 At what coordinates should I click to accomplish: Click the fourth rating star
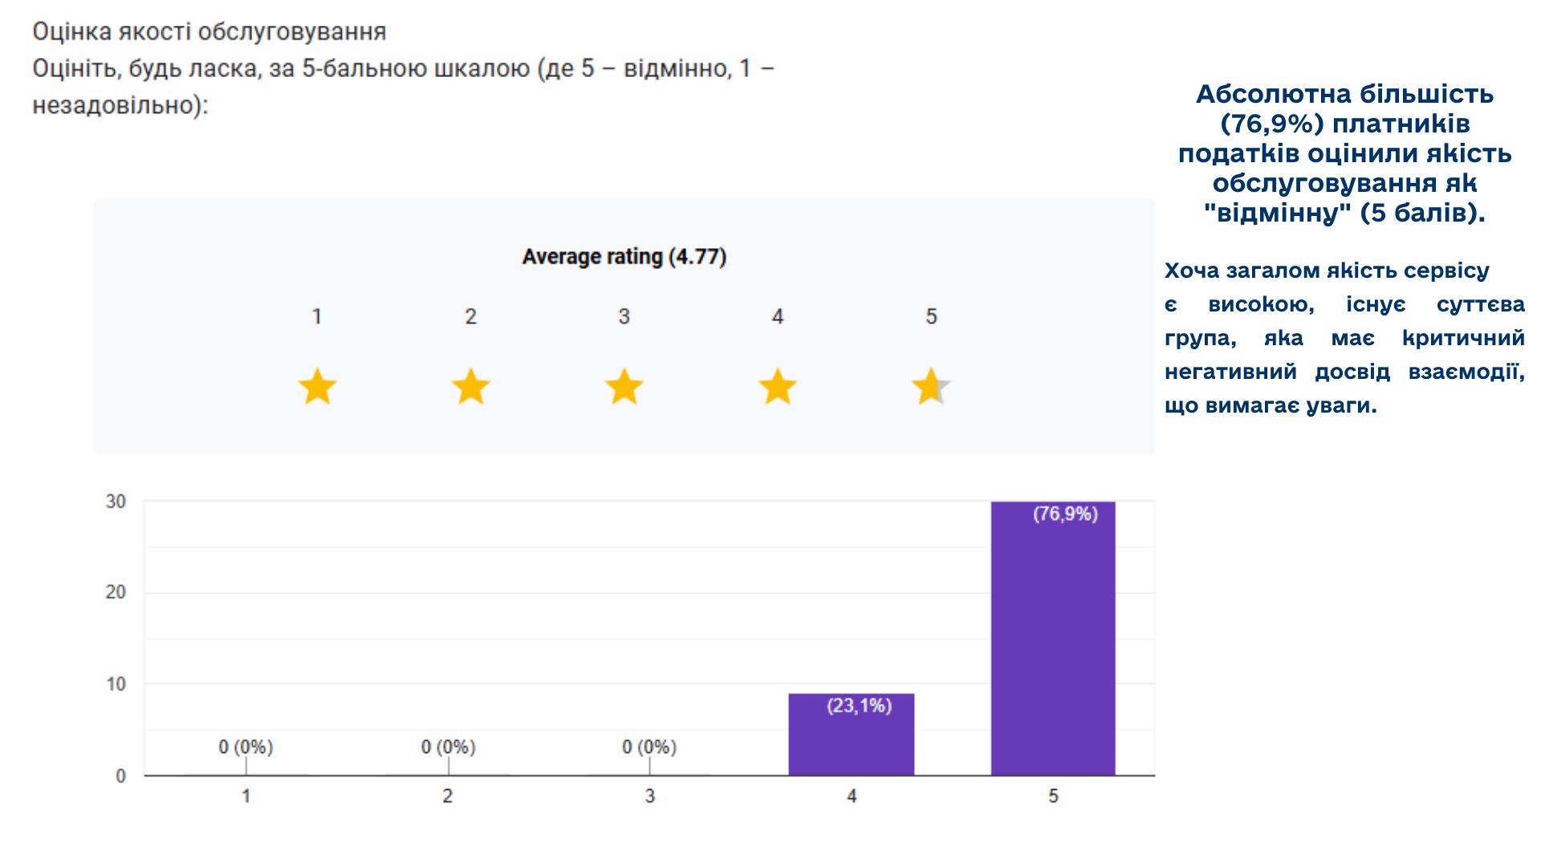[777, 387]
